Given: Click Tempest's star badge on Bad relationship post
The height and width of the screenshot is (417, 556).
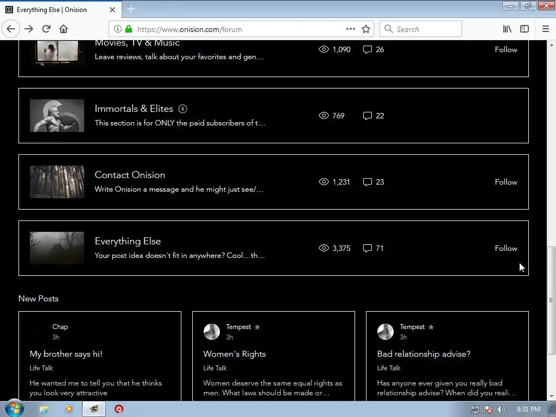Looking at the screenshot, I should click(431, 327).
